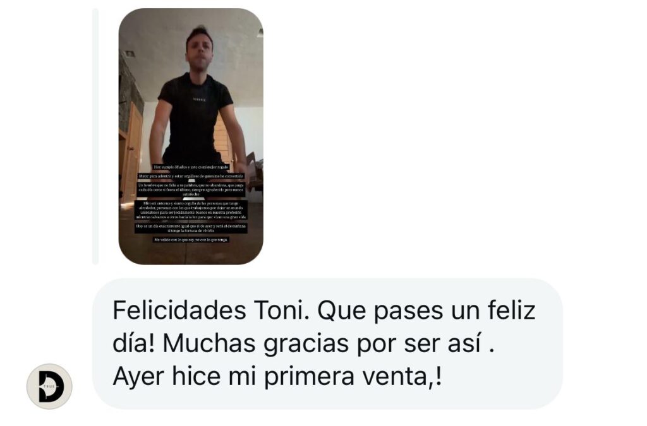The width and height of the screenshot is (647, 426).
Task: Tap the 'Un hombre que no falla' caption
Action: coord(191,189)
